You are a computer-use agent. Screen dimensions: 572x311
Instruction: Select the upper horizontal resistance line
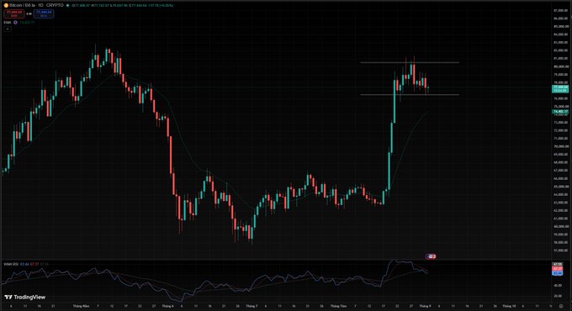pyautogui.click(x=410, y=63)
